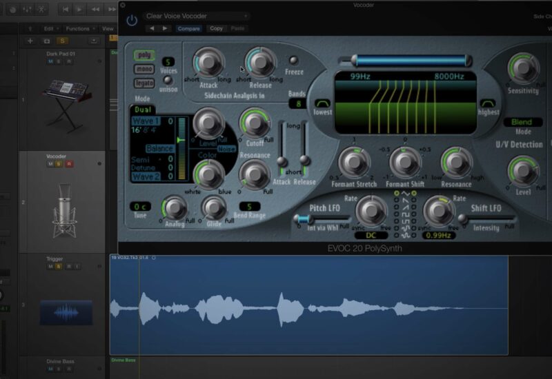Select the Trigger waveform track icon
The image size is (552, 379).
pos(66,312)
